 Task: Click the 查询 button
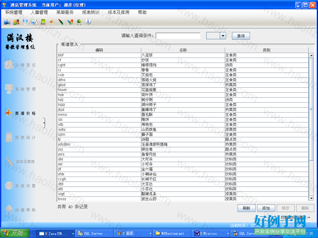[x=241, y=36]
